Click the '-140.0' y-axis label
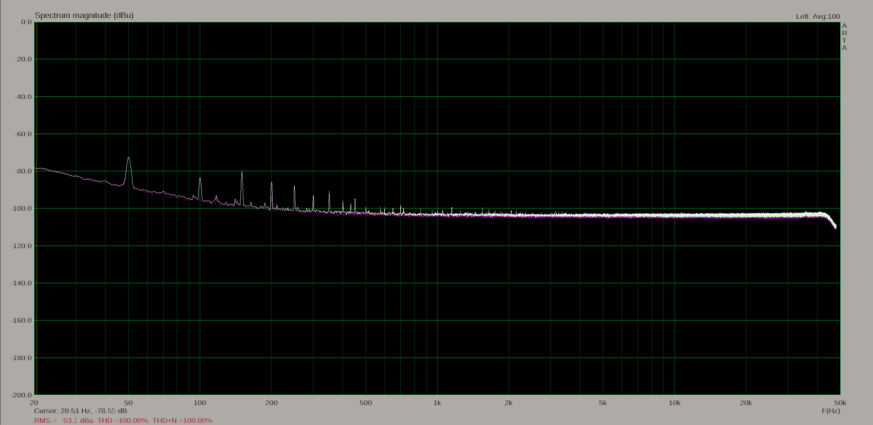Viewport: 873px width, 425px height. 21,283
